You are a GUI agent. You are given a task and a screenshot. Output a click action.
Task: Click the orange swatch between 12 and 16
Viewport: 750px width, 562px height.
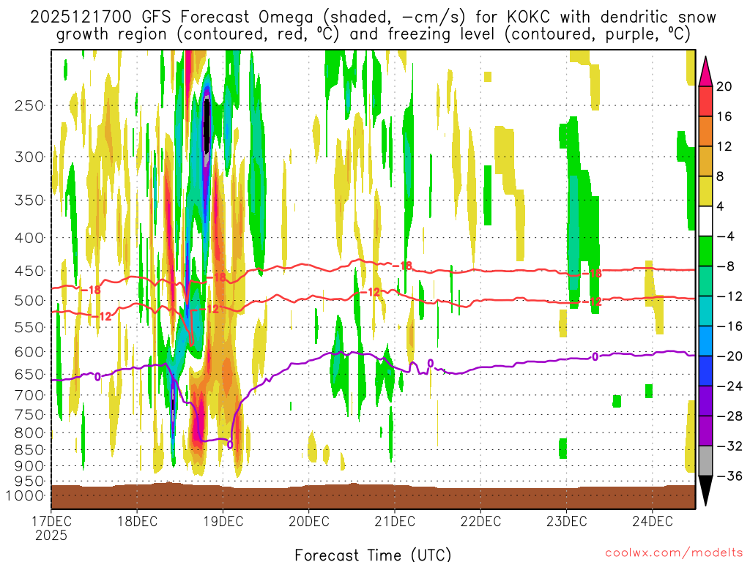pyautogui.click(x=705, y=131)
